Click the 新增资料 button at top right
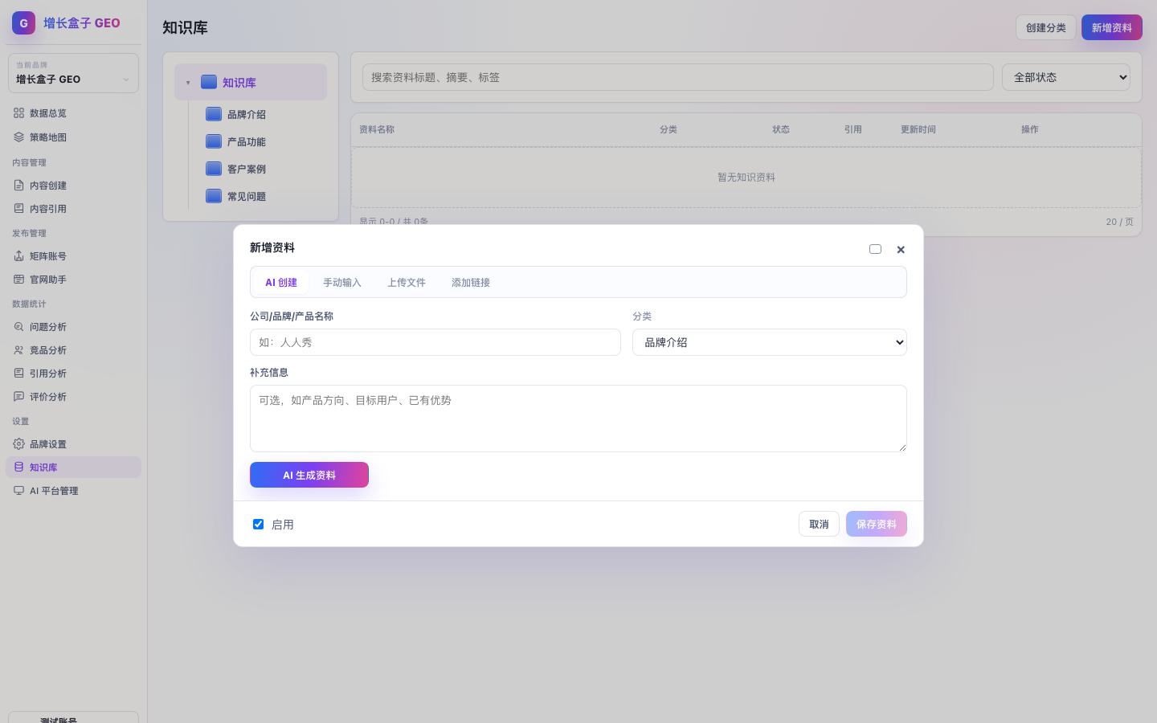The height and width of the screenshot is (723, 1157). [x=1112, y=27]
